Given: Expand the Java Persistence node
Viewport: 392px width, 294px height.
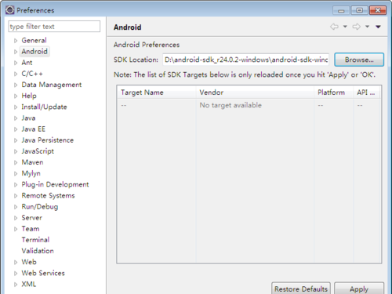Looking at the screenshot, I should [x=16, y=140].
